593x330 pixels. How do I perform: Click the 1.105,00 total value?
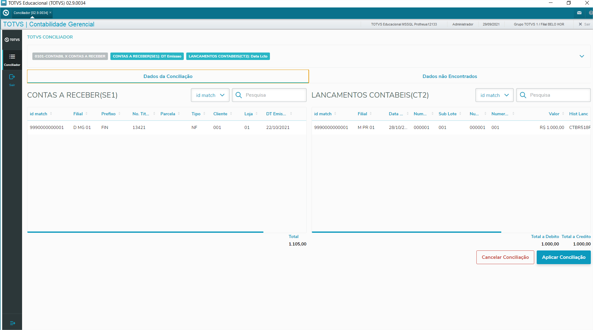click(x=298, y=244)
